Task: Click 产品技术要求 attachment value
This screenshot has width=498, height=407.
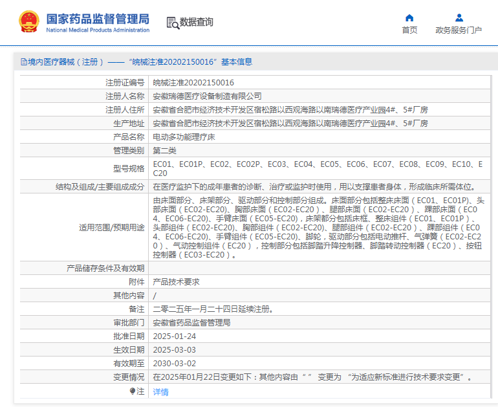Action: pyautogui.click(x=177, y=282)
